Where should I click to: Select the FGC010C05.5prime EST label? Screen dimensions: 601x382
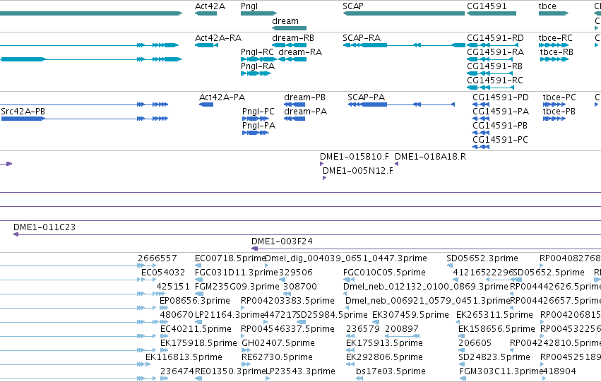point(384,273)
